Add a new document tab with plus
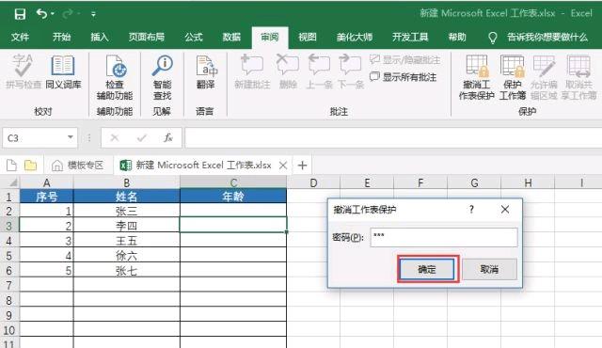The height and width of the screenshot is (348, 602). click(302, 166)
